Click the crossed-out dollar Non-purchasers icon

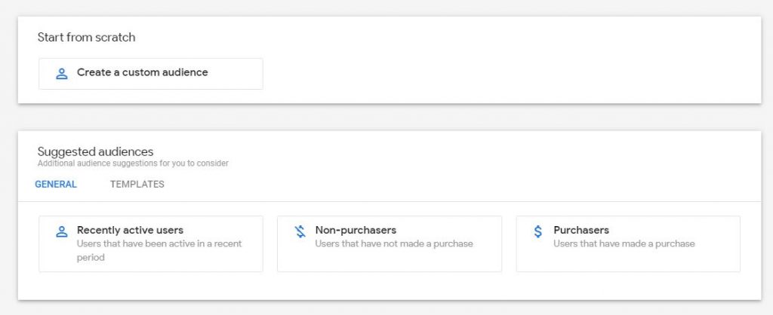pos(300,232)
